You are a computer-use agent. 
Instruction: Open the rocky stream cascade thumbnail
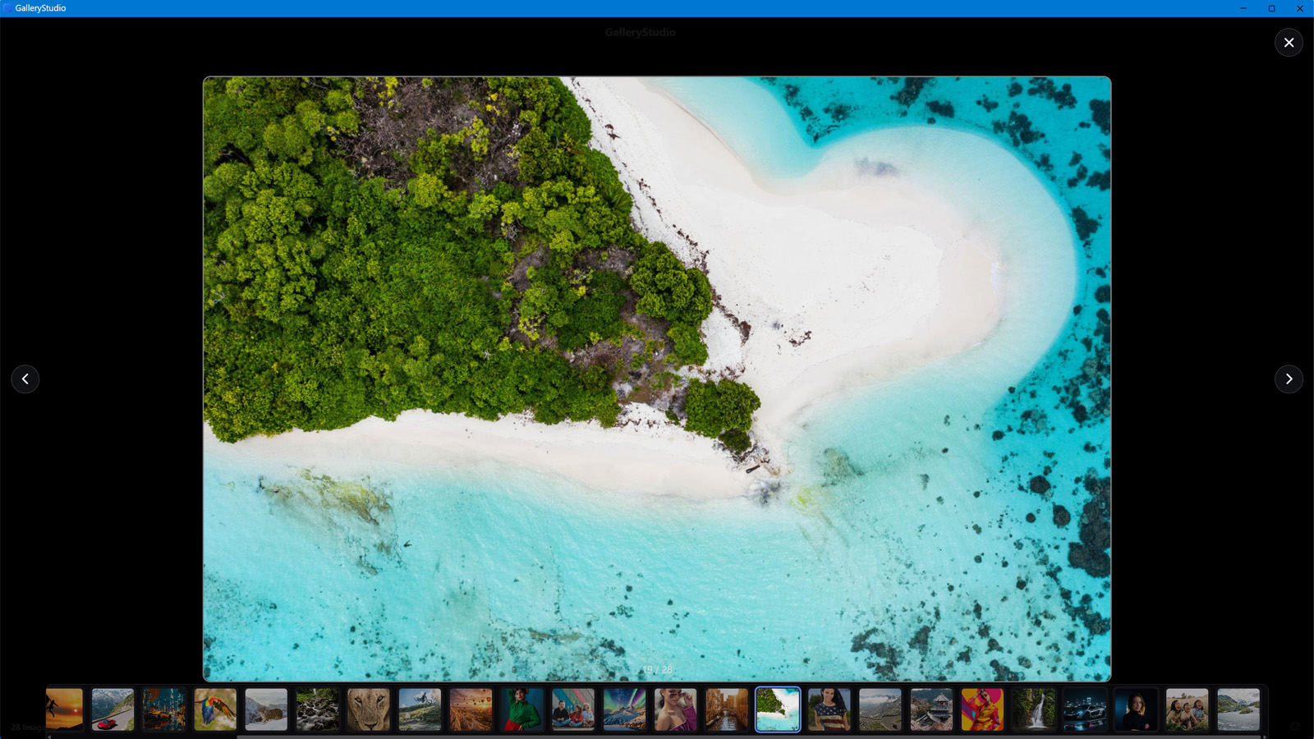coord(317,709)
